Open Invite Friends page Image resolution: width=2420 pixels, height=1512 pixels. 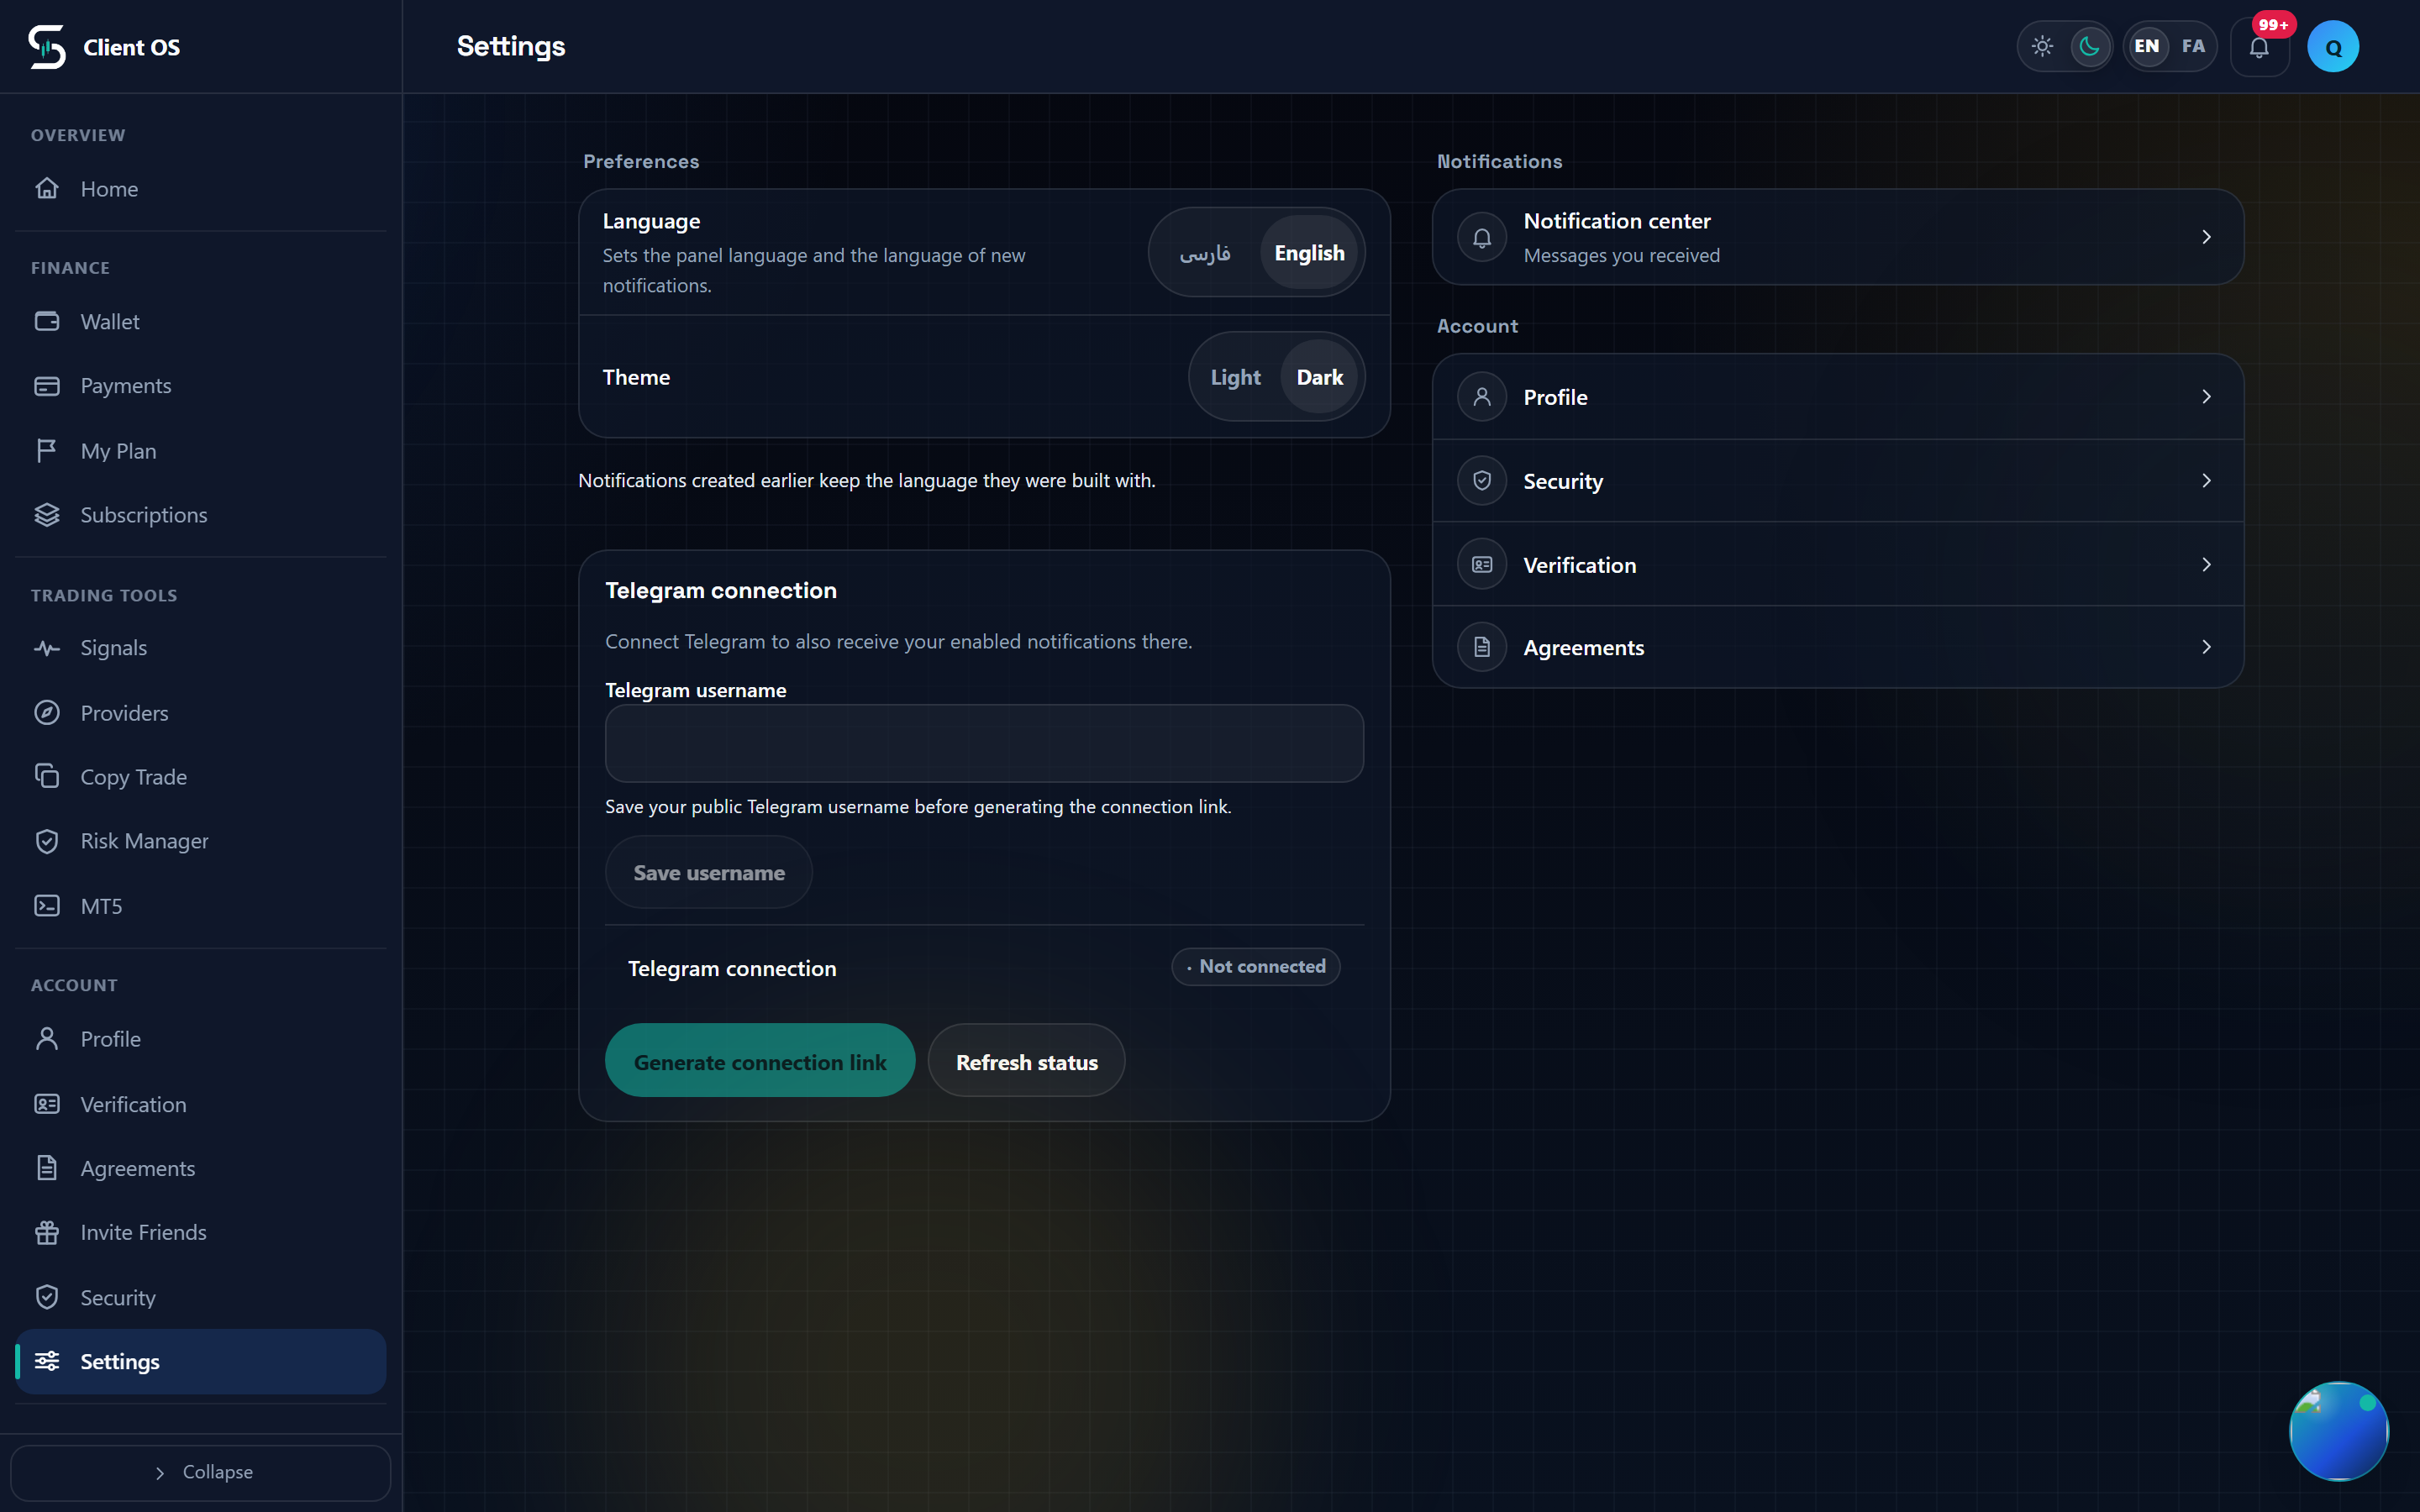pyautogui.click(x=200, y=1232)
